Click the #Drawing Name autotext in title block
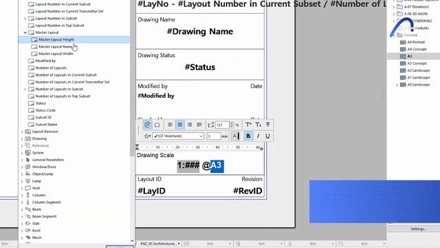This screenshot has height=248, width=440. click(x=200, y=32)
